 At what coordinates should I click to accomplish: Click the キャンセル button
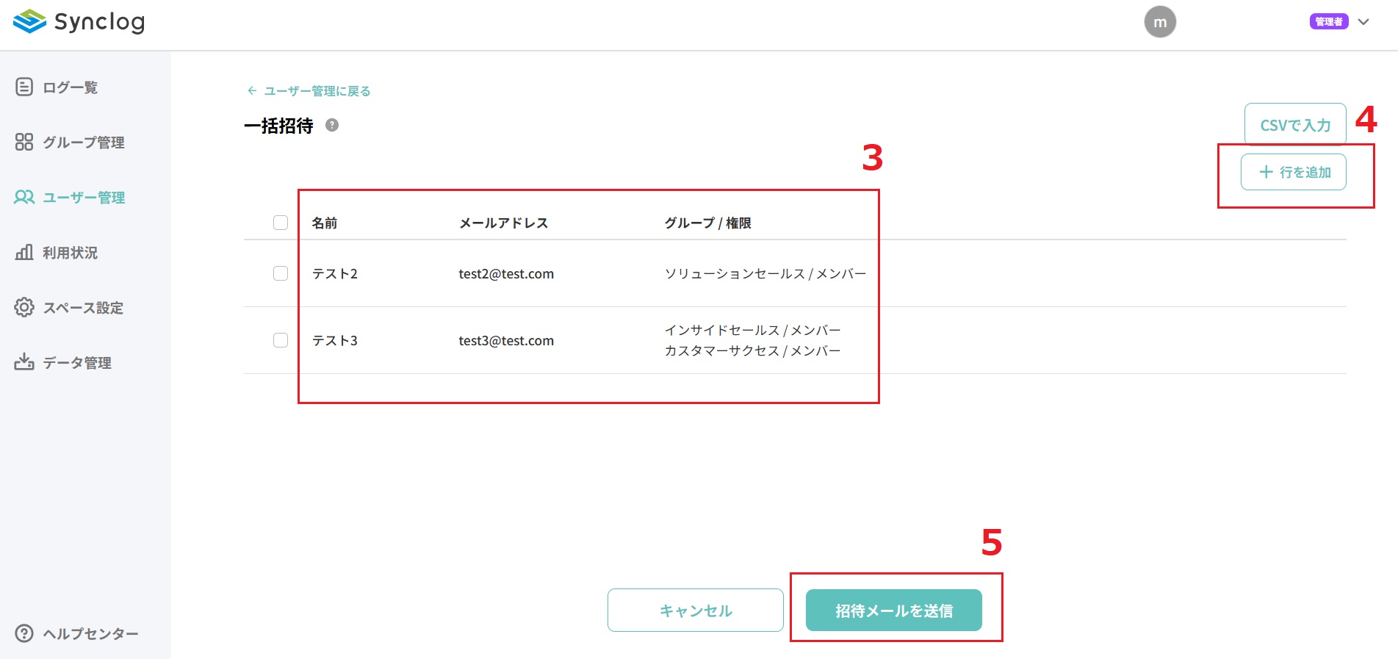[696, 611]
